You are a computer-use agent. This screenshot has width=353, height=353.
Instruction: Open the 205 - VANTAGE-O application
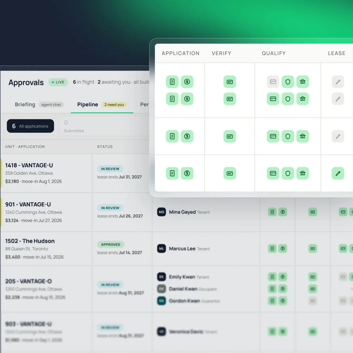pos(28,281)
